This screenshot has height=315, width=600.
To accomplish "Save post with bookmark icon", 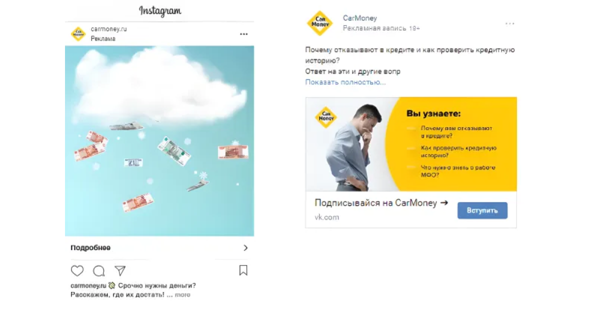I will 243,270.
